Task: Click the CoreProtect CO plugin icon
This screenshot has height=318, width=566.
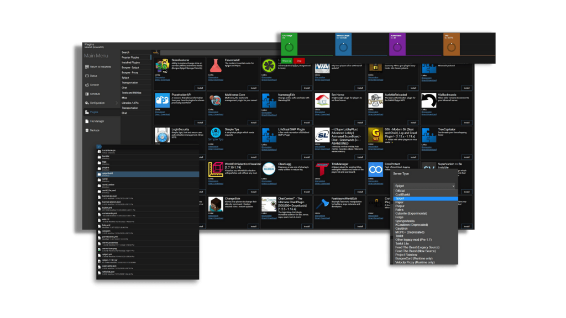Action: pyautogui.click(x=375, y=169)
